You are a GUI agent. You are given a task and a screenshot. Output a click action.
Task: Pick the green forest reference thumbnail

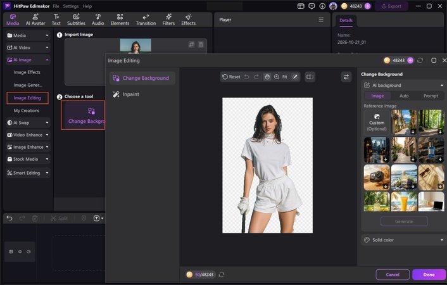coord(431,122)
